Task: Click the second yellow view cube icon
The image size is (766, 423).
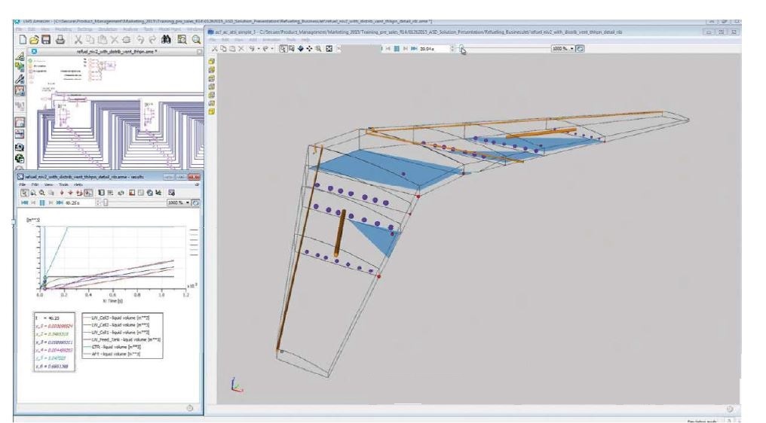Action: [x=212, y=70]
